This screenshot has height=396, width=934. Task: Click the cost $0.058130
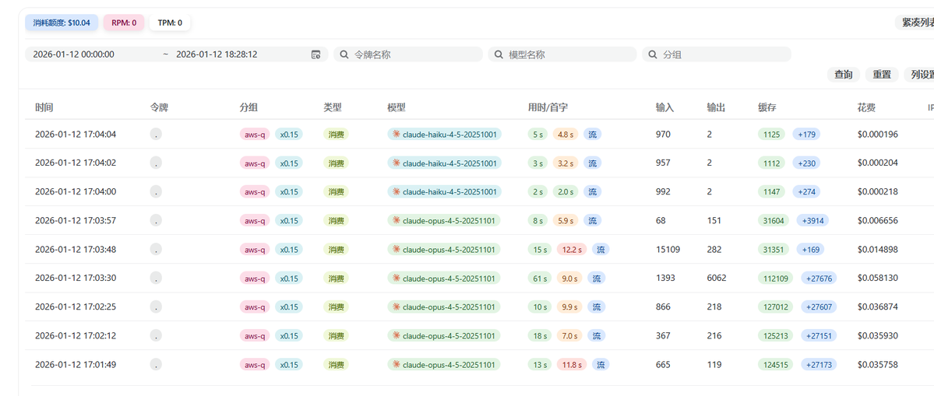tap(877, 279)
